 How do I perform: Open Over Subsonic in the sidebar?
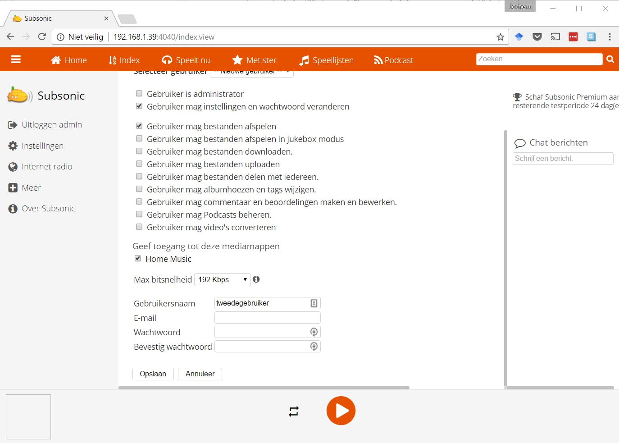click(x=42, y=209)
